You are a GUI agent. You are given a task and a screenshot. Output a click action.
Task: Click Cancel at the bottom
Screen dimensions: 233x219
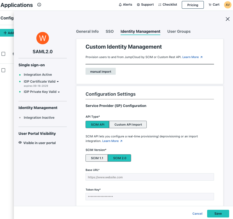click(x=197, y=214)
